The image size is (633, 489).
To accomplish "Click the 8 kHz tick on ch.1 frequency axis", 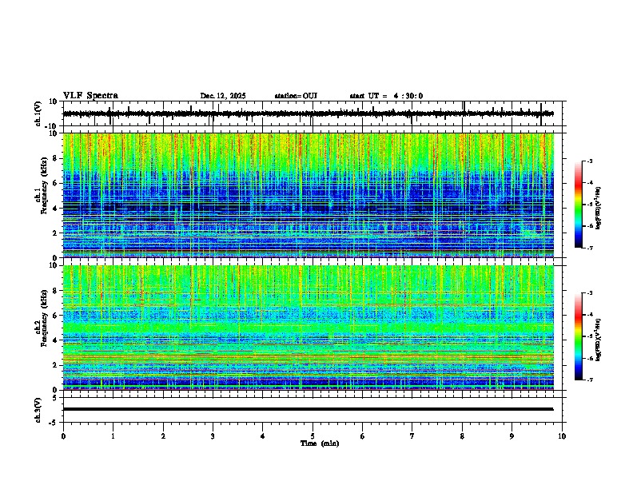I will 56,158.
